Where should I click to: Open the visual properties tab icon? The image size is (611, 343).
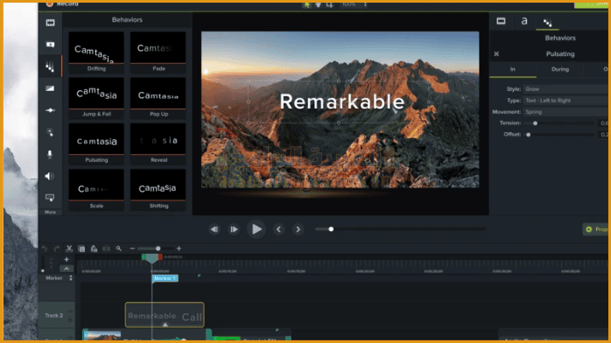pos(501,21)
